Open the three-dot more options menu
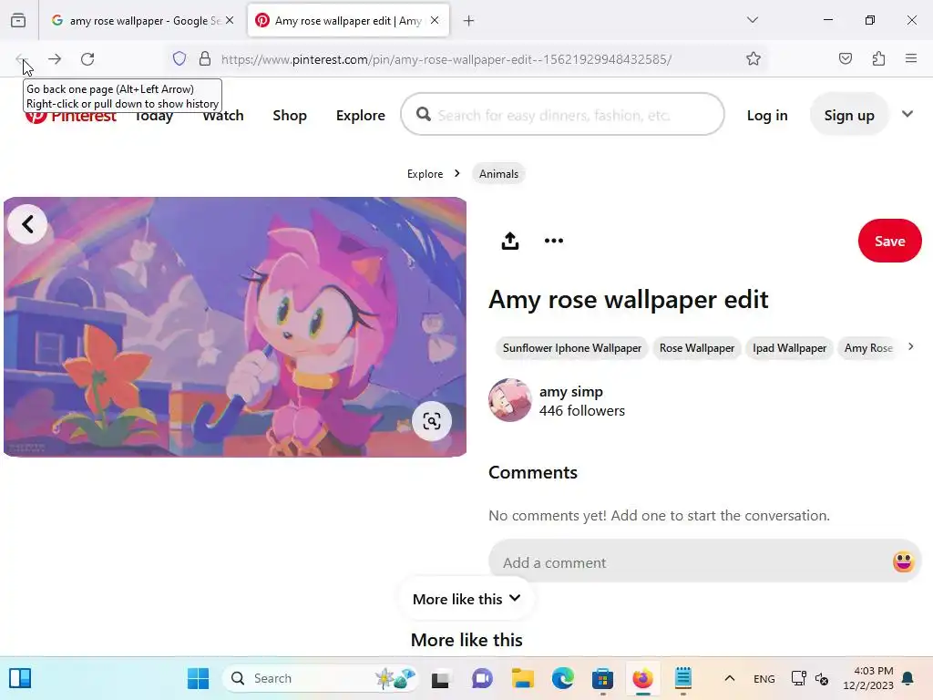 [553, 241]
